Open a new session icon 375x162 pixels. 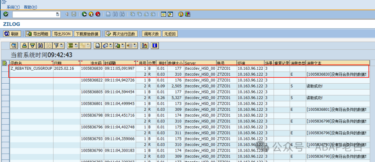pyautogui.click(x=164, y=14)
